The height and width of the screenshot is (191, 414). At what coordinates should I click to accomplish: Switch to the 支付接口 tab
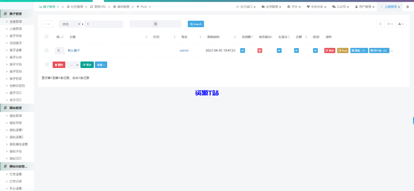pyautogui.click(x=244, y=7)
